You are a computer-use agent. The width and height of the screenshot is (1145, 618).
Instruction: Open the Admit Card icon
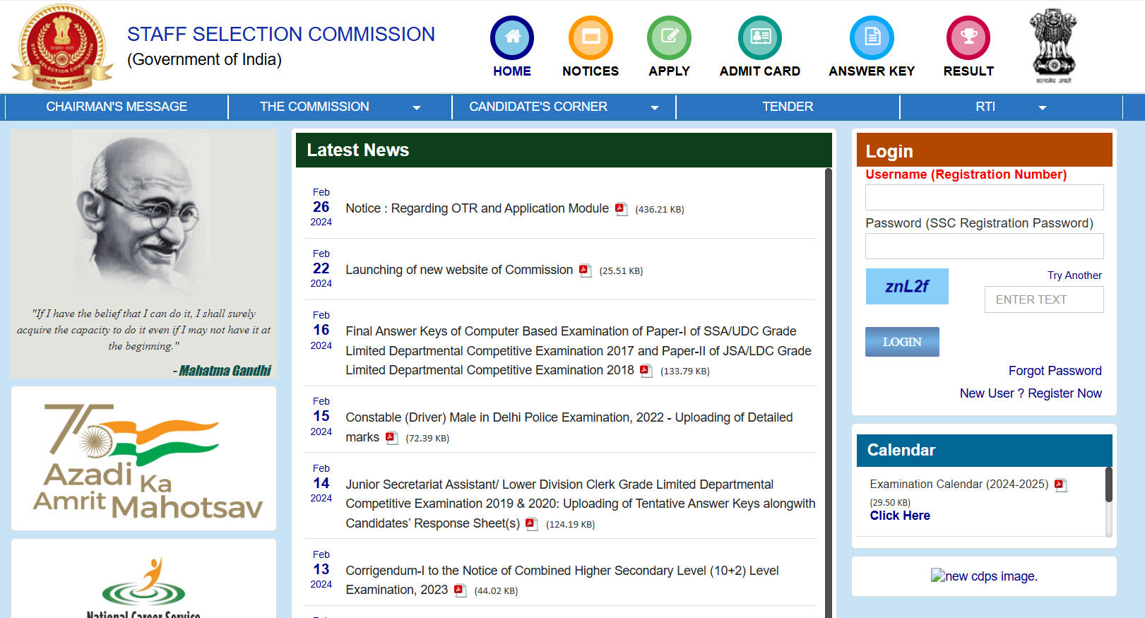click(759, 37)
